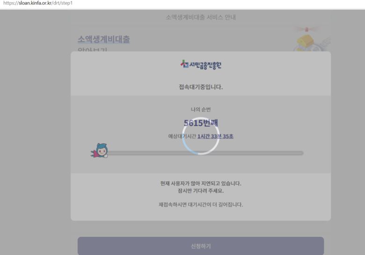This screenshot has height=255, width=365.
Task: Click the 소액생계비대출 서비스 안내 page header
Action: coord(201,17)
